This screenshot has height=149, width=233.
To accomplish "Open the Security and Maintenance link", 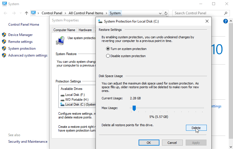I will coord(28,142).
